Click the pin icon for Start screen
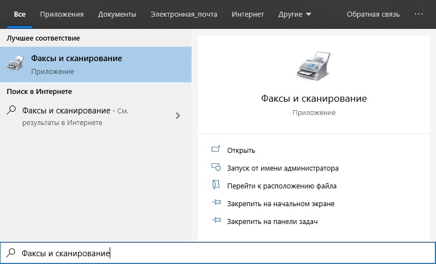The width and height of the screenshot is (436, 264). tap(216, 203)
